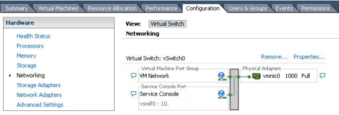Go to the Performance tab

click(x=161, y=8)
